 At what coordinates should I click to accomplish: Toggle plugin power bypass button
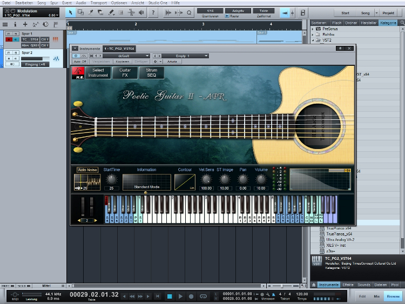(x=76, y=56)
